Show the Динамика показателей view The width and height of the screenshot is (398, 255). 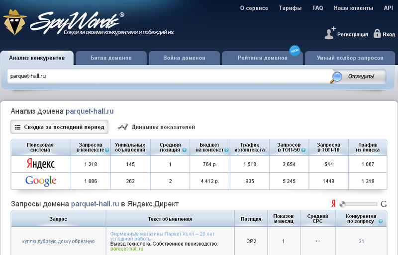coord(156,127)
